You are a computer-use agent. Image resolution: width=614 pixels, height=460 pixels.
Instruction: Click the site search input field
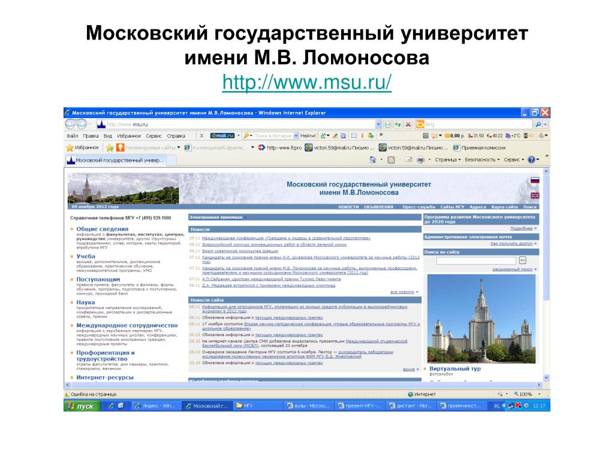(x=476, y=261)
